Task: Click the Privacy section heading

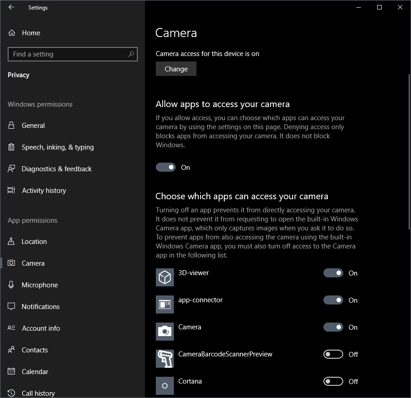Action: coord(19,75)
